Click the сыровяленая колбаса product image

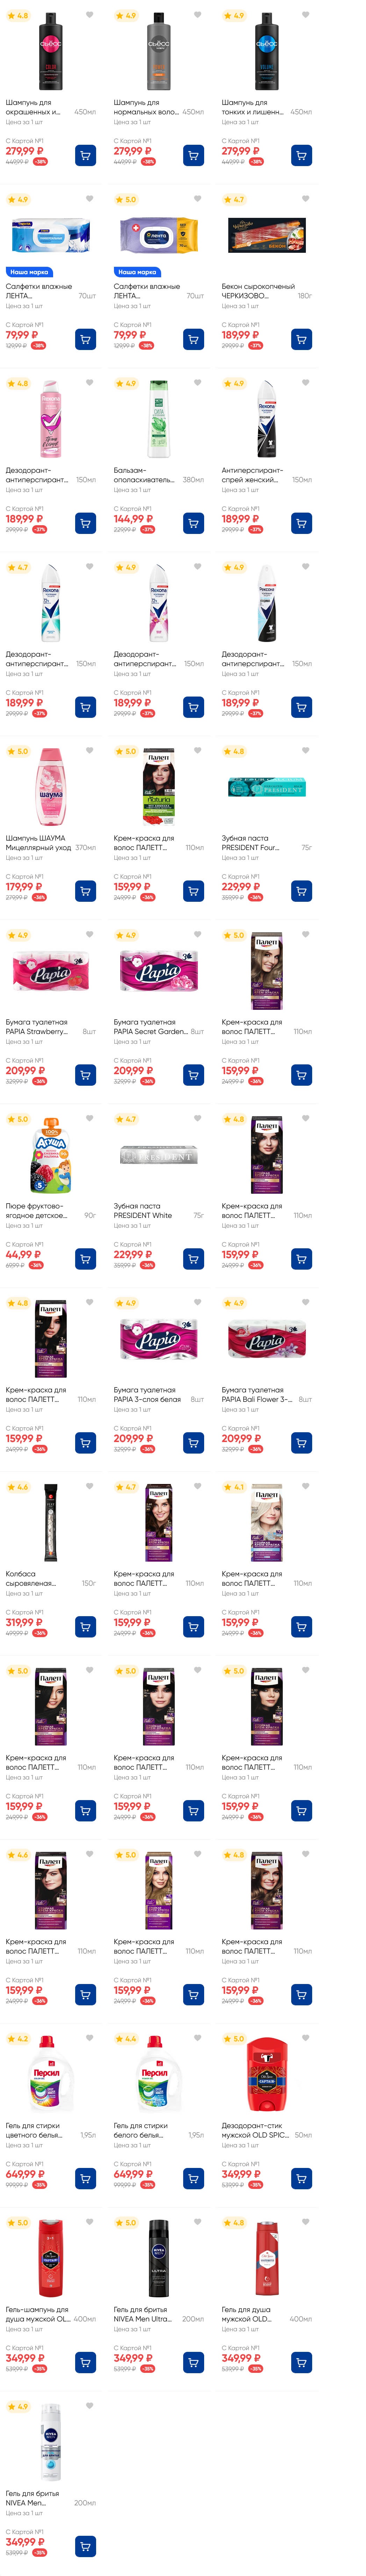pyautogui.click(x=50, y=1523)
